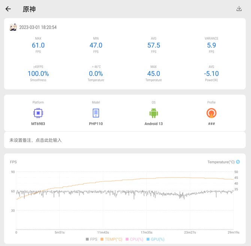Select the AVG 57.5 FPS value
Viewport: 251px width, 246px height.
click(x=154, y=45)
